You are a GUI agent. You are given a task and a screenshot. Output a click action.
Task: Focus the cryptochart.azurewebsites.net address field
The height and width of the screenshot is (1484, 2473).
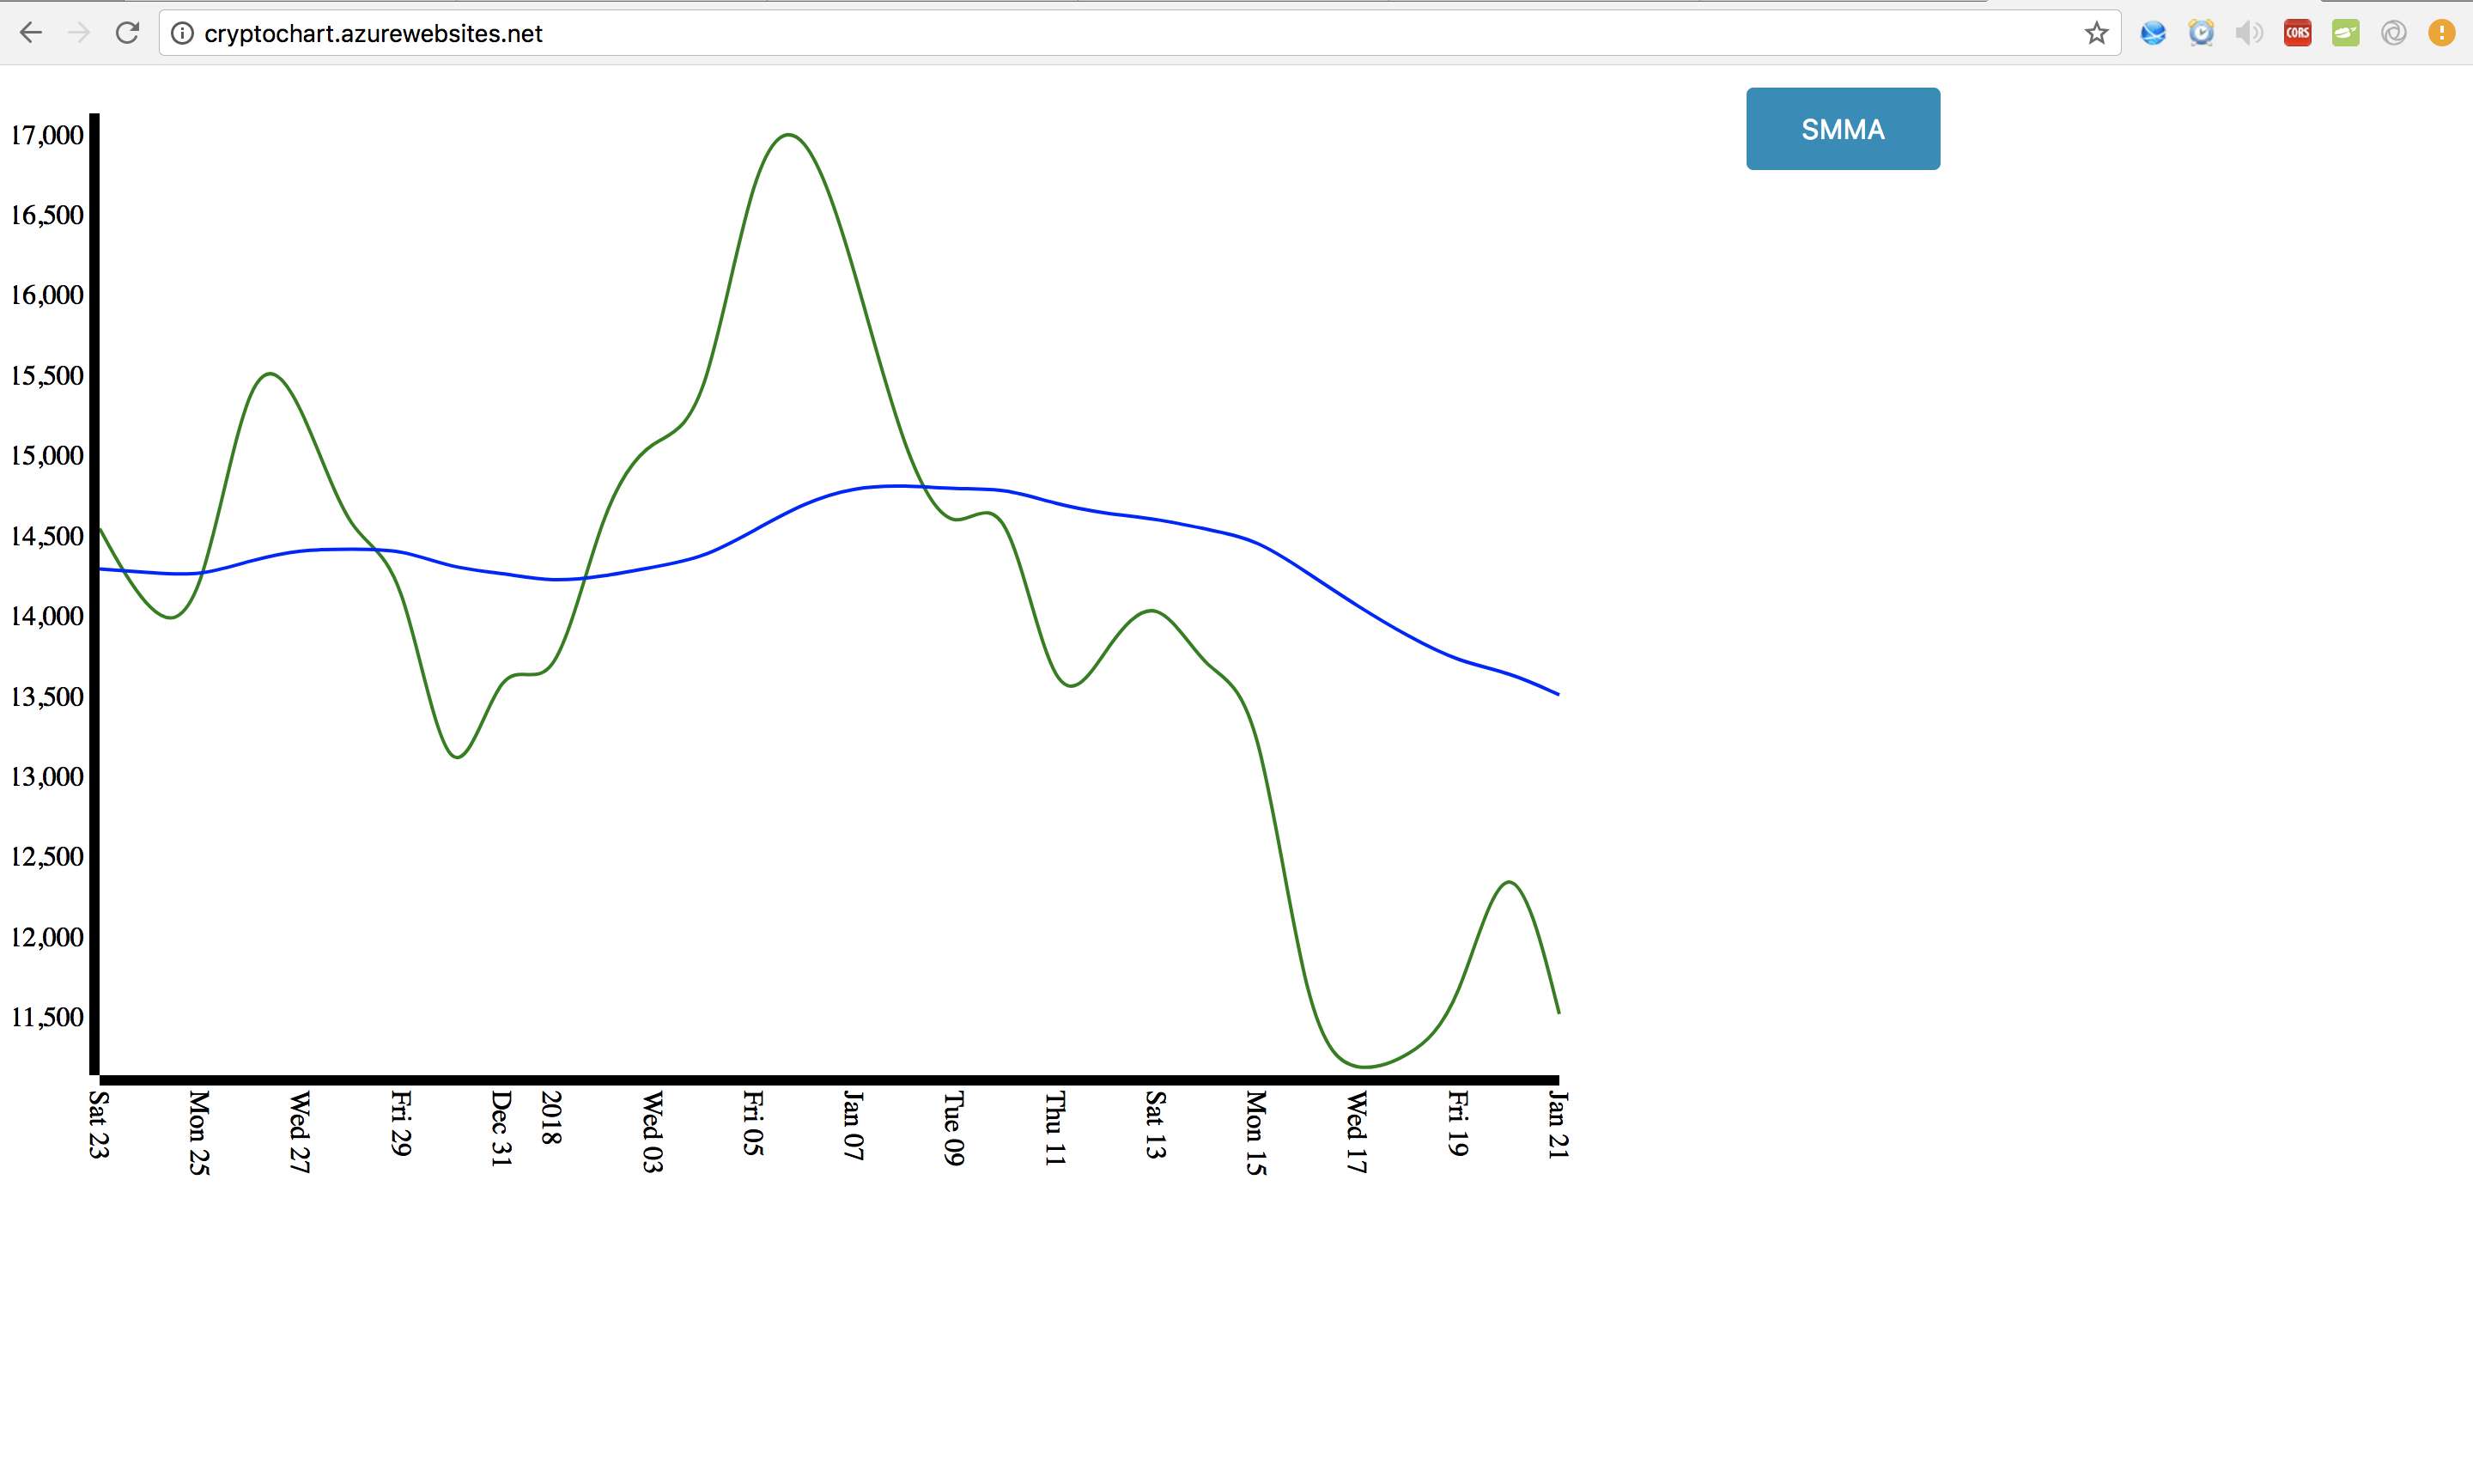pyautogui.click(x=1139, y=33)
